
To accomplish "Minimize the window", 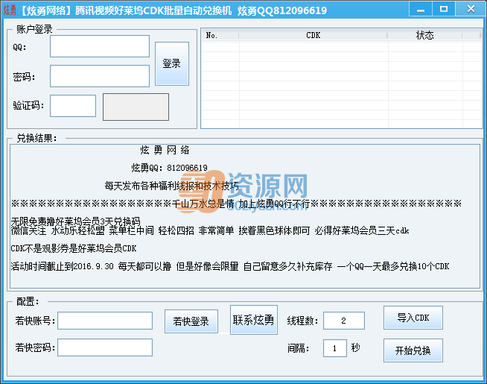I will pyautogui.click(x=421, y=9).
